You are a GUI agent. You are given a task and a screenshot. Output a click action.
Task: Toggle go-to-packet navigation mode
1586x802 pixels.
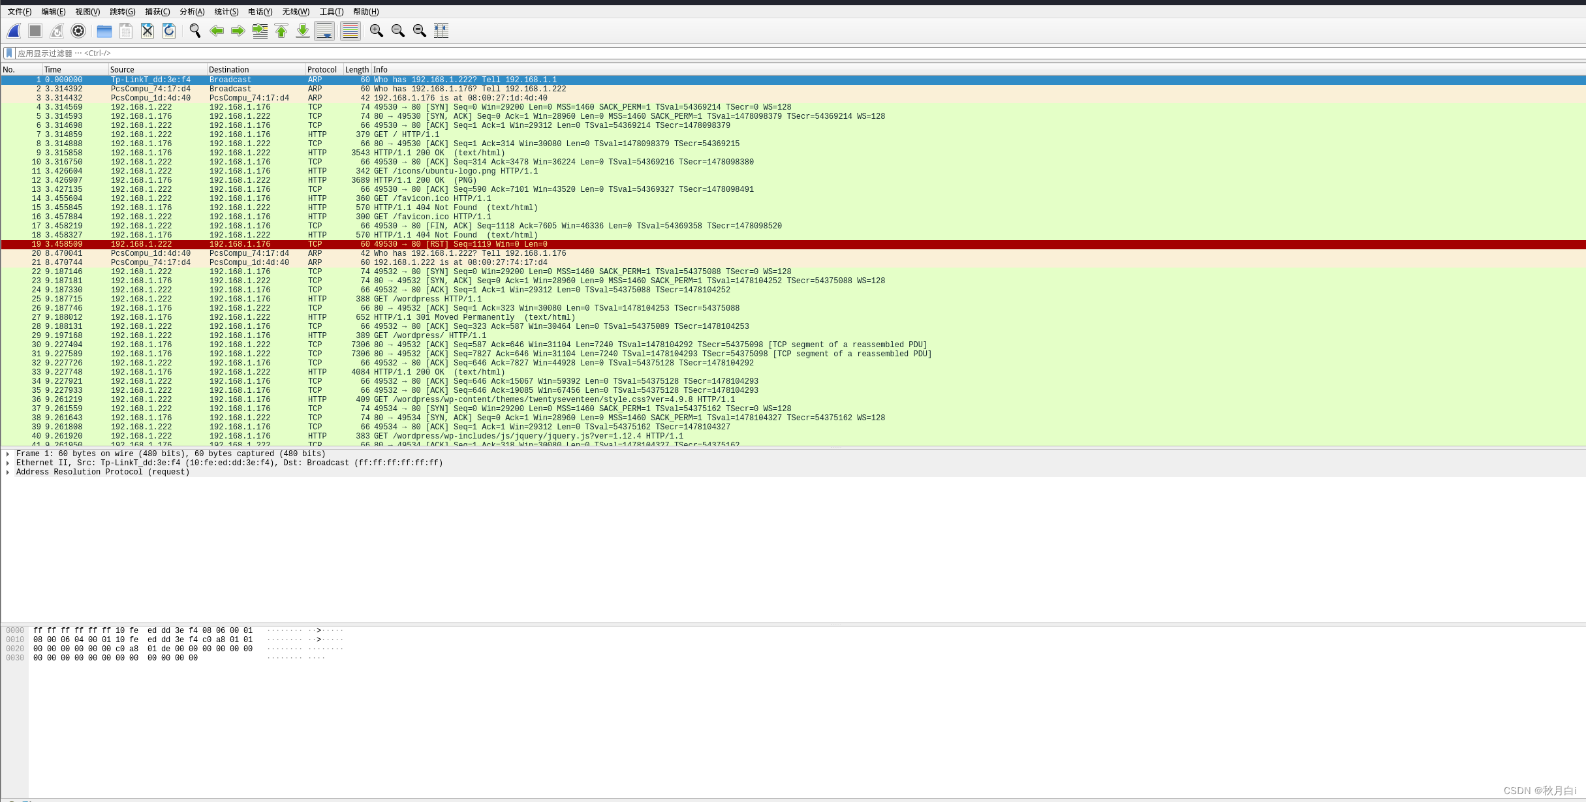point(260,31)
